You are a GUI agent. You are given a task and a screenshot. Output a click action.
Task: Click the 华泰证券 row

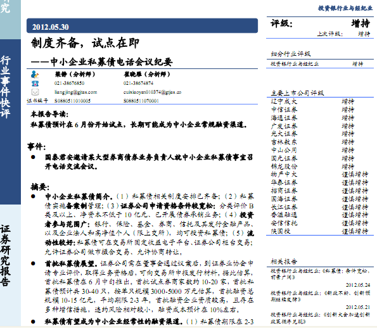[320, 182]
